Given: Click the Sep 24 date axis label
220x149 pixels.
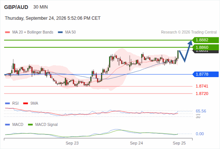Looking at the screenshot, I should point(136,143).
